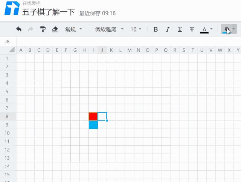241x182 pixels.
Task: Click the select-all corner triangle
Action: (11, 50)
